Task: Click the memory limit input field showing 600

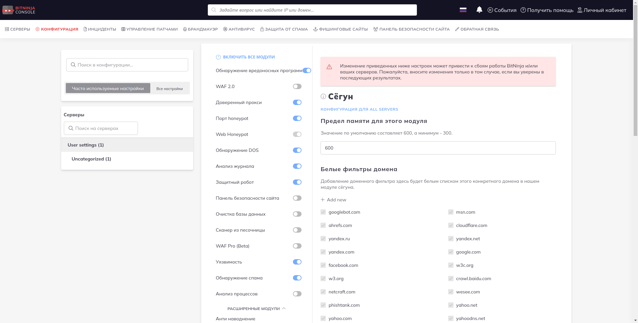Action: tap(438, 148)
